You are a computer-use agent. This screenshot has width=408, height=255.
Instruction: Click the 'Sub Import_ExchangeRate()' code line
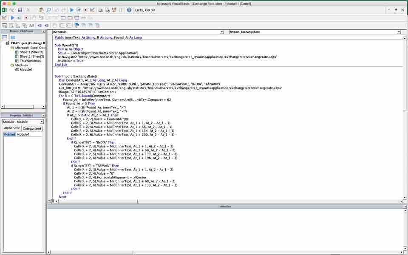(76, 76)
